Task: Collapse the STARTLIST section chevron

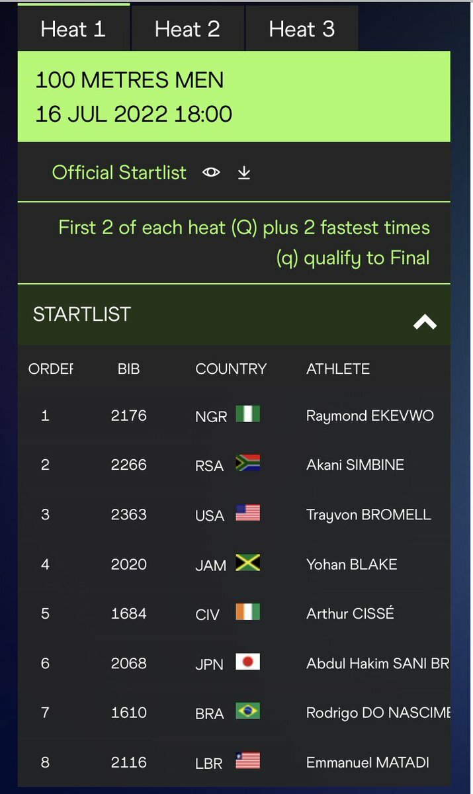Action: 425,322
